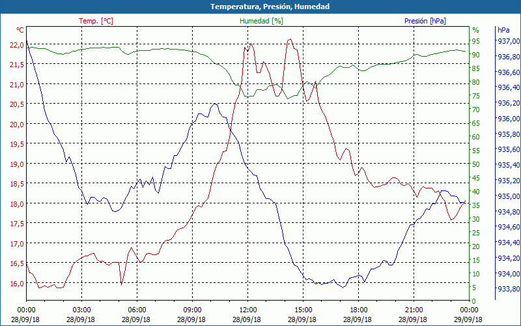This screenshot has width=521, height=326.
Task: Click pressure axis value 933,80
Action: [509, 289]
